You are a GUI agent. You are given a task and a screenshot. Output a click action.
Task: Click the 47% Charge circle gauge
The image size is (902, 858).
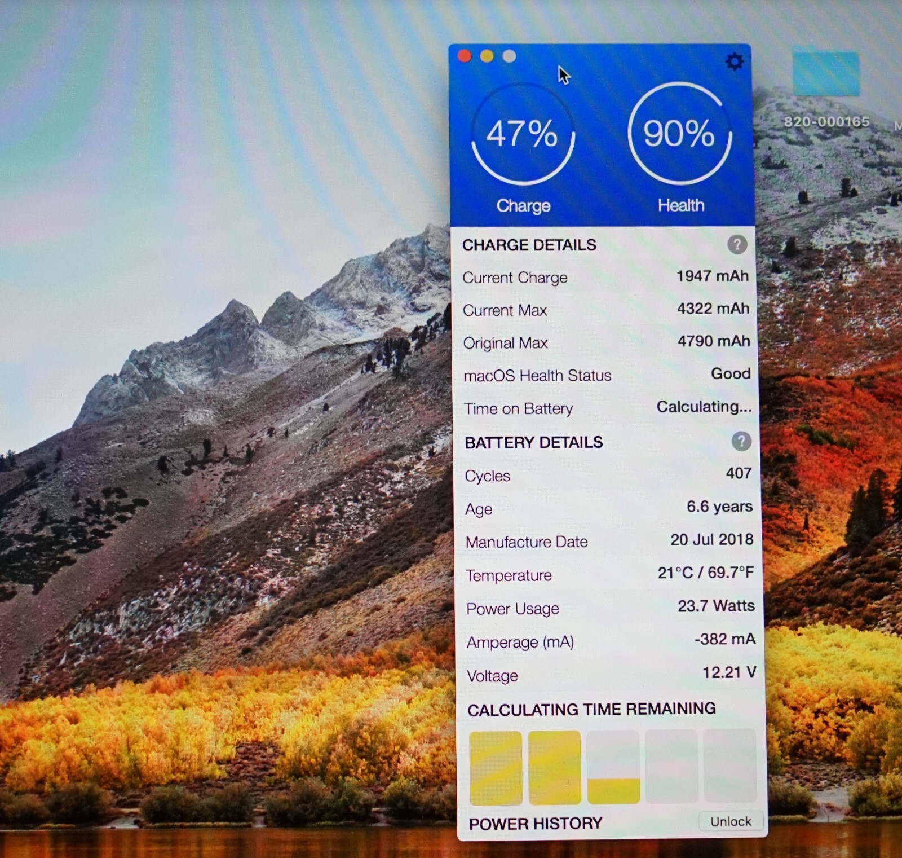(x=523, y=134)
